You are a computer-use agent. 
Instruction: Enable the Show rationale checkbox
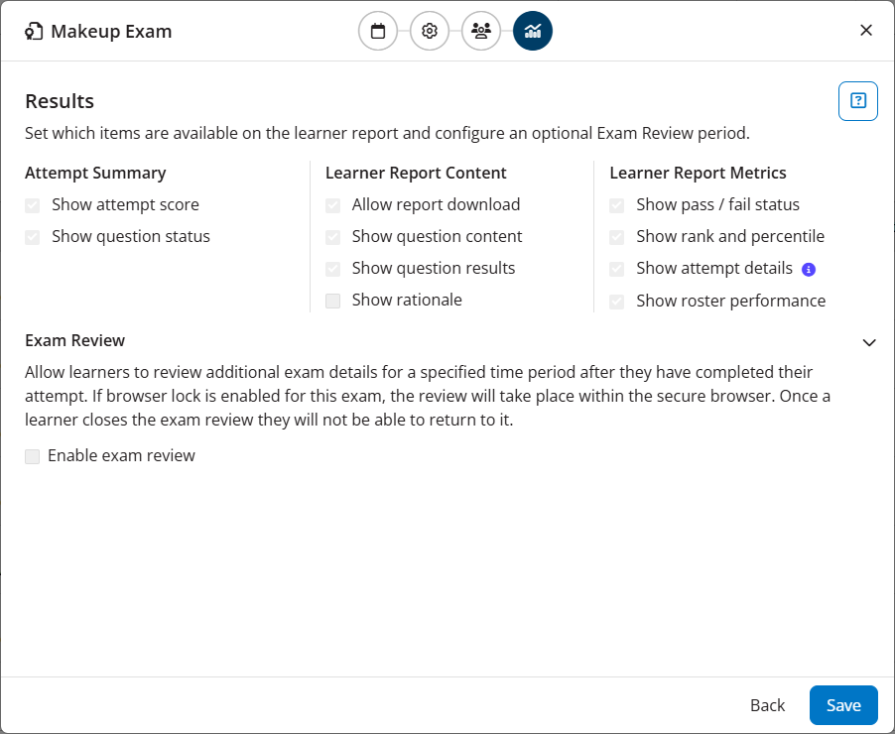click(333, 301)
